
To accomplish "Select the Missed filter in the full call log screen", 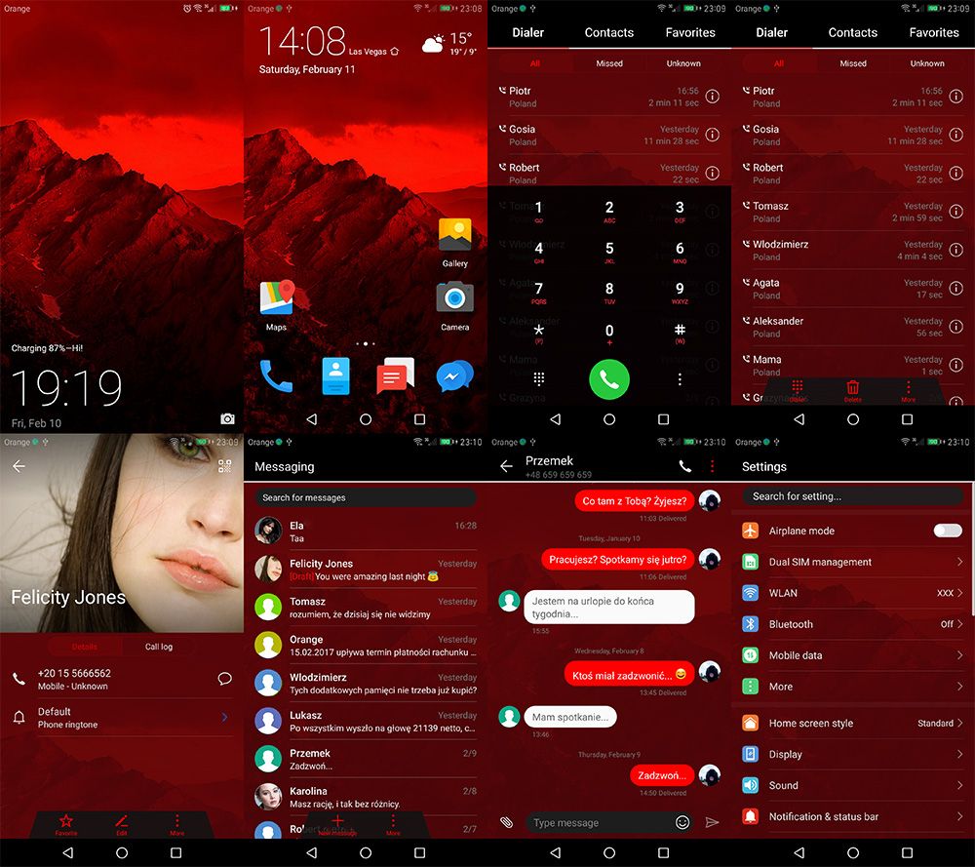I will (852, 63).
